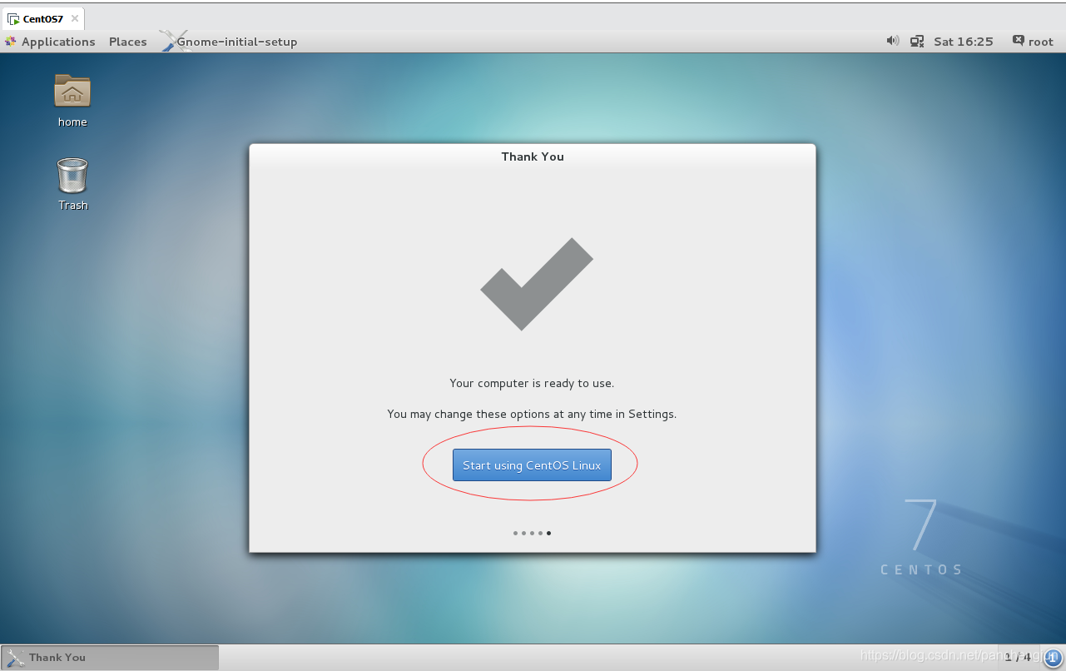Click the Applications foot logo icon

tap(11, 42)
